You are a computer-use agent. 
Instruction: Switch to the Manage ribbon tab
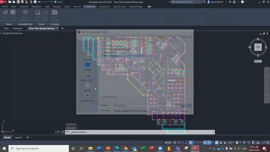(x=57, y=7)
